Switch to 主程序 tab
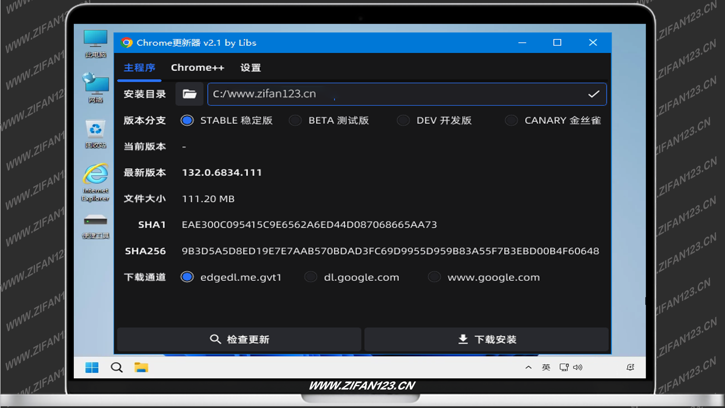Viewport: 725px width, 408px height. (x=139, y=68)
